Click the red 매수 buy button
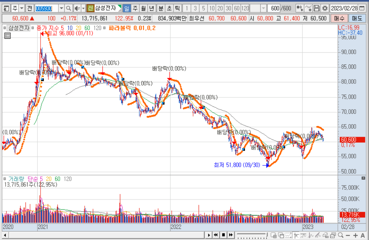The width and height of the screenshot is (369, 240). pyautogui.click(x=339, y=18)
